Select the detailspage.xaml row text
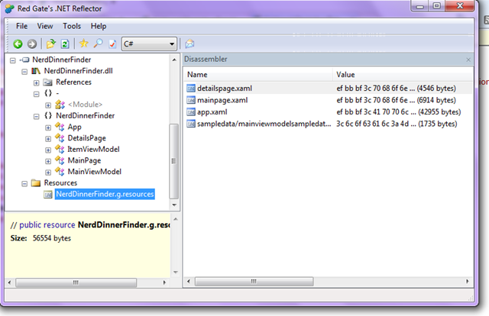Image resolution: width=489 pixels, height=316 pixels. (225, 89)
